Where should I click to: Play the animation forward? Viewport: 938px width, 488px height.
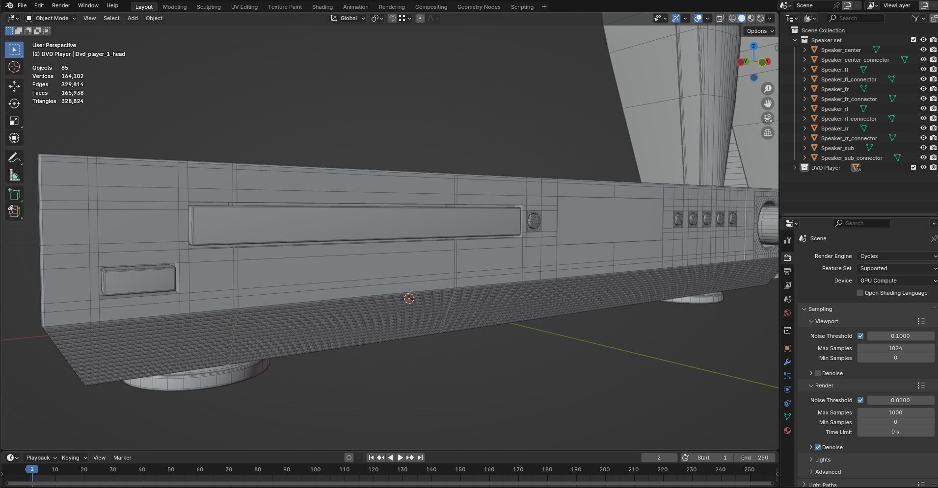[400, 458]
